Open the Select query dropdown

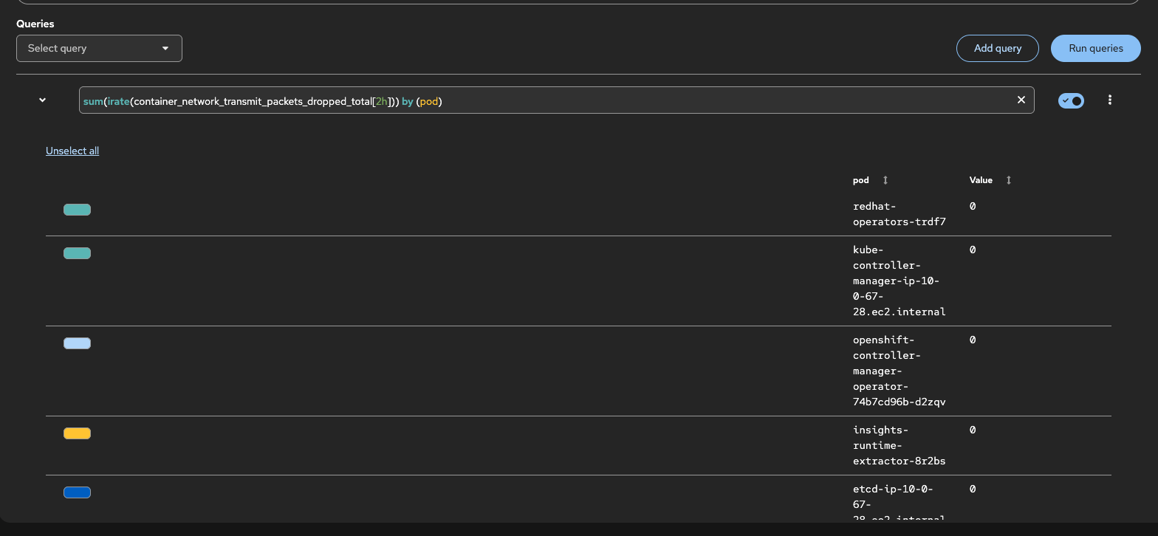99,49
